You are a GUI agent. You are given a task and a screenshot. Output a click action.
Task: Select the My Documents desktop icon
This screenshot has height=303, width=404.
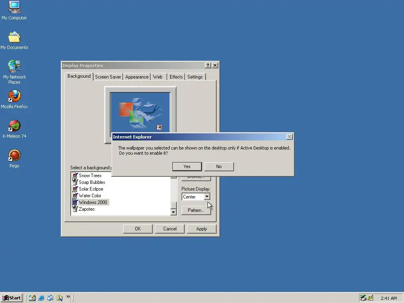coord(14,41)
